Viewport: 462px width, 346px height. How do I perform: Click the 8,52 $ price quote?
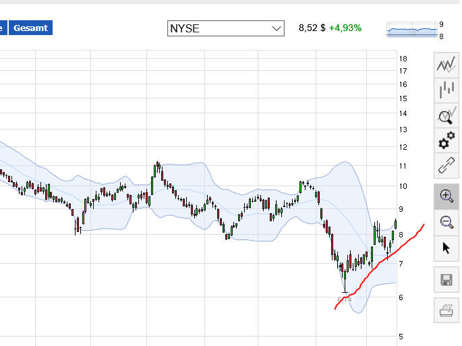click(312, 28)
